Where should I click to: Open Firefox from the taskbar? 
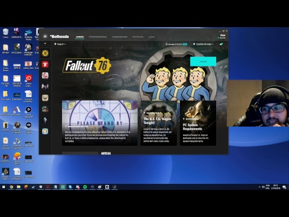26,187
